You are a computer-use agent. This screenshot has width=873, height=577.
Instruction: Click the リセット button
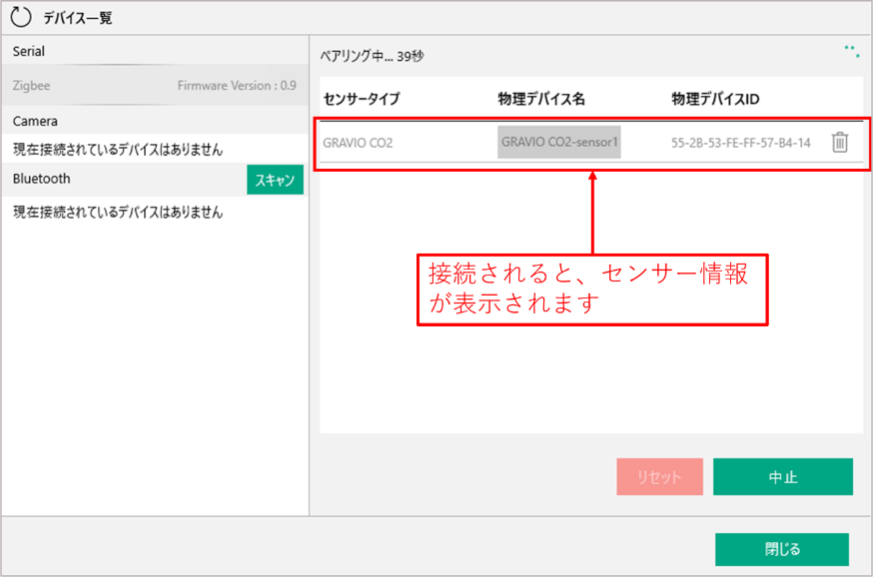(x=660, y=477)
